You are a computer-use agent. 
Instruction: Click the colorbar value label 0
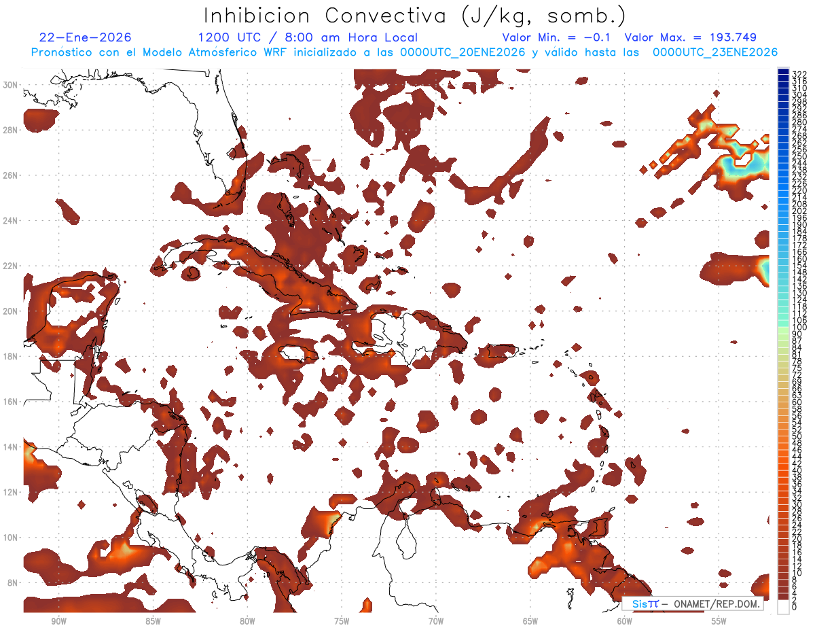pos(795,607)
